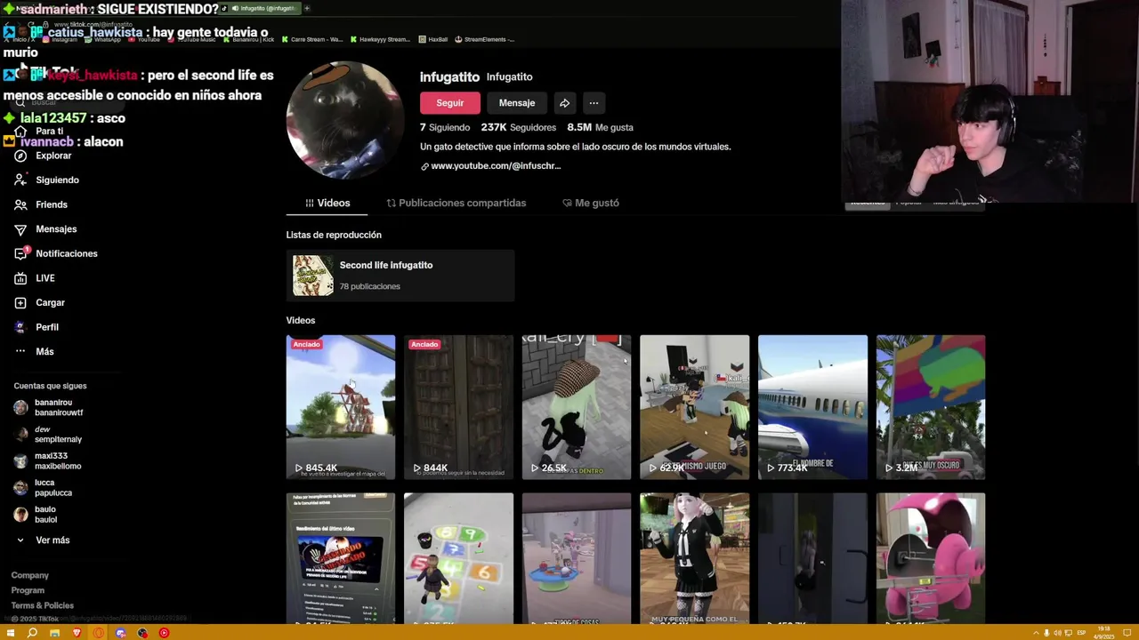The height and width of the screenshot is (640, 1139).
Task: Click the Cargar upload plus icon
Action: coord(20,302)
